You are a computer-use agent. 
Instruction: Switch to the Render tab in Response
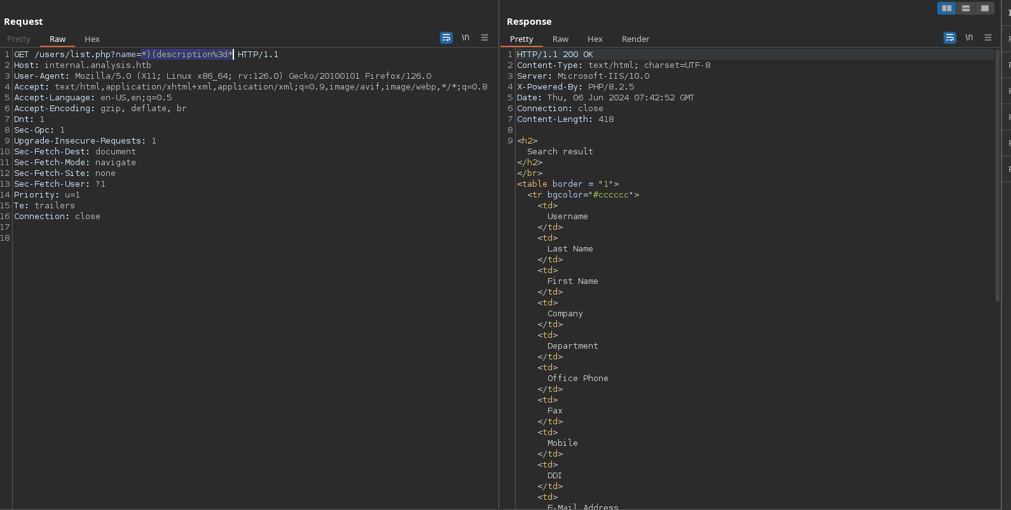[635, 39]
